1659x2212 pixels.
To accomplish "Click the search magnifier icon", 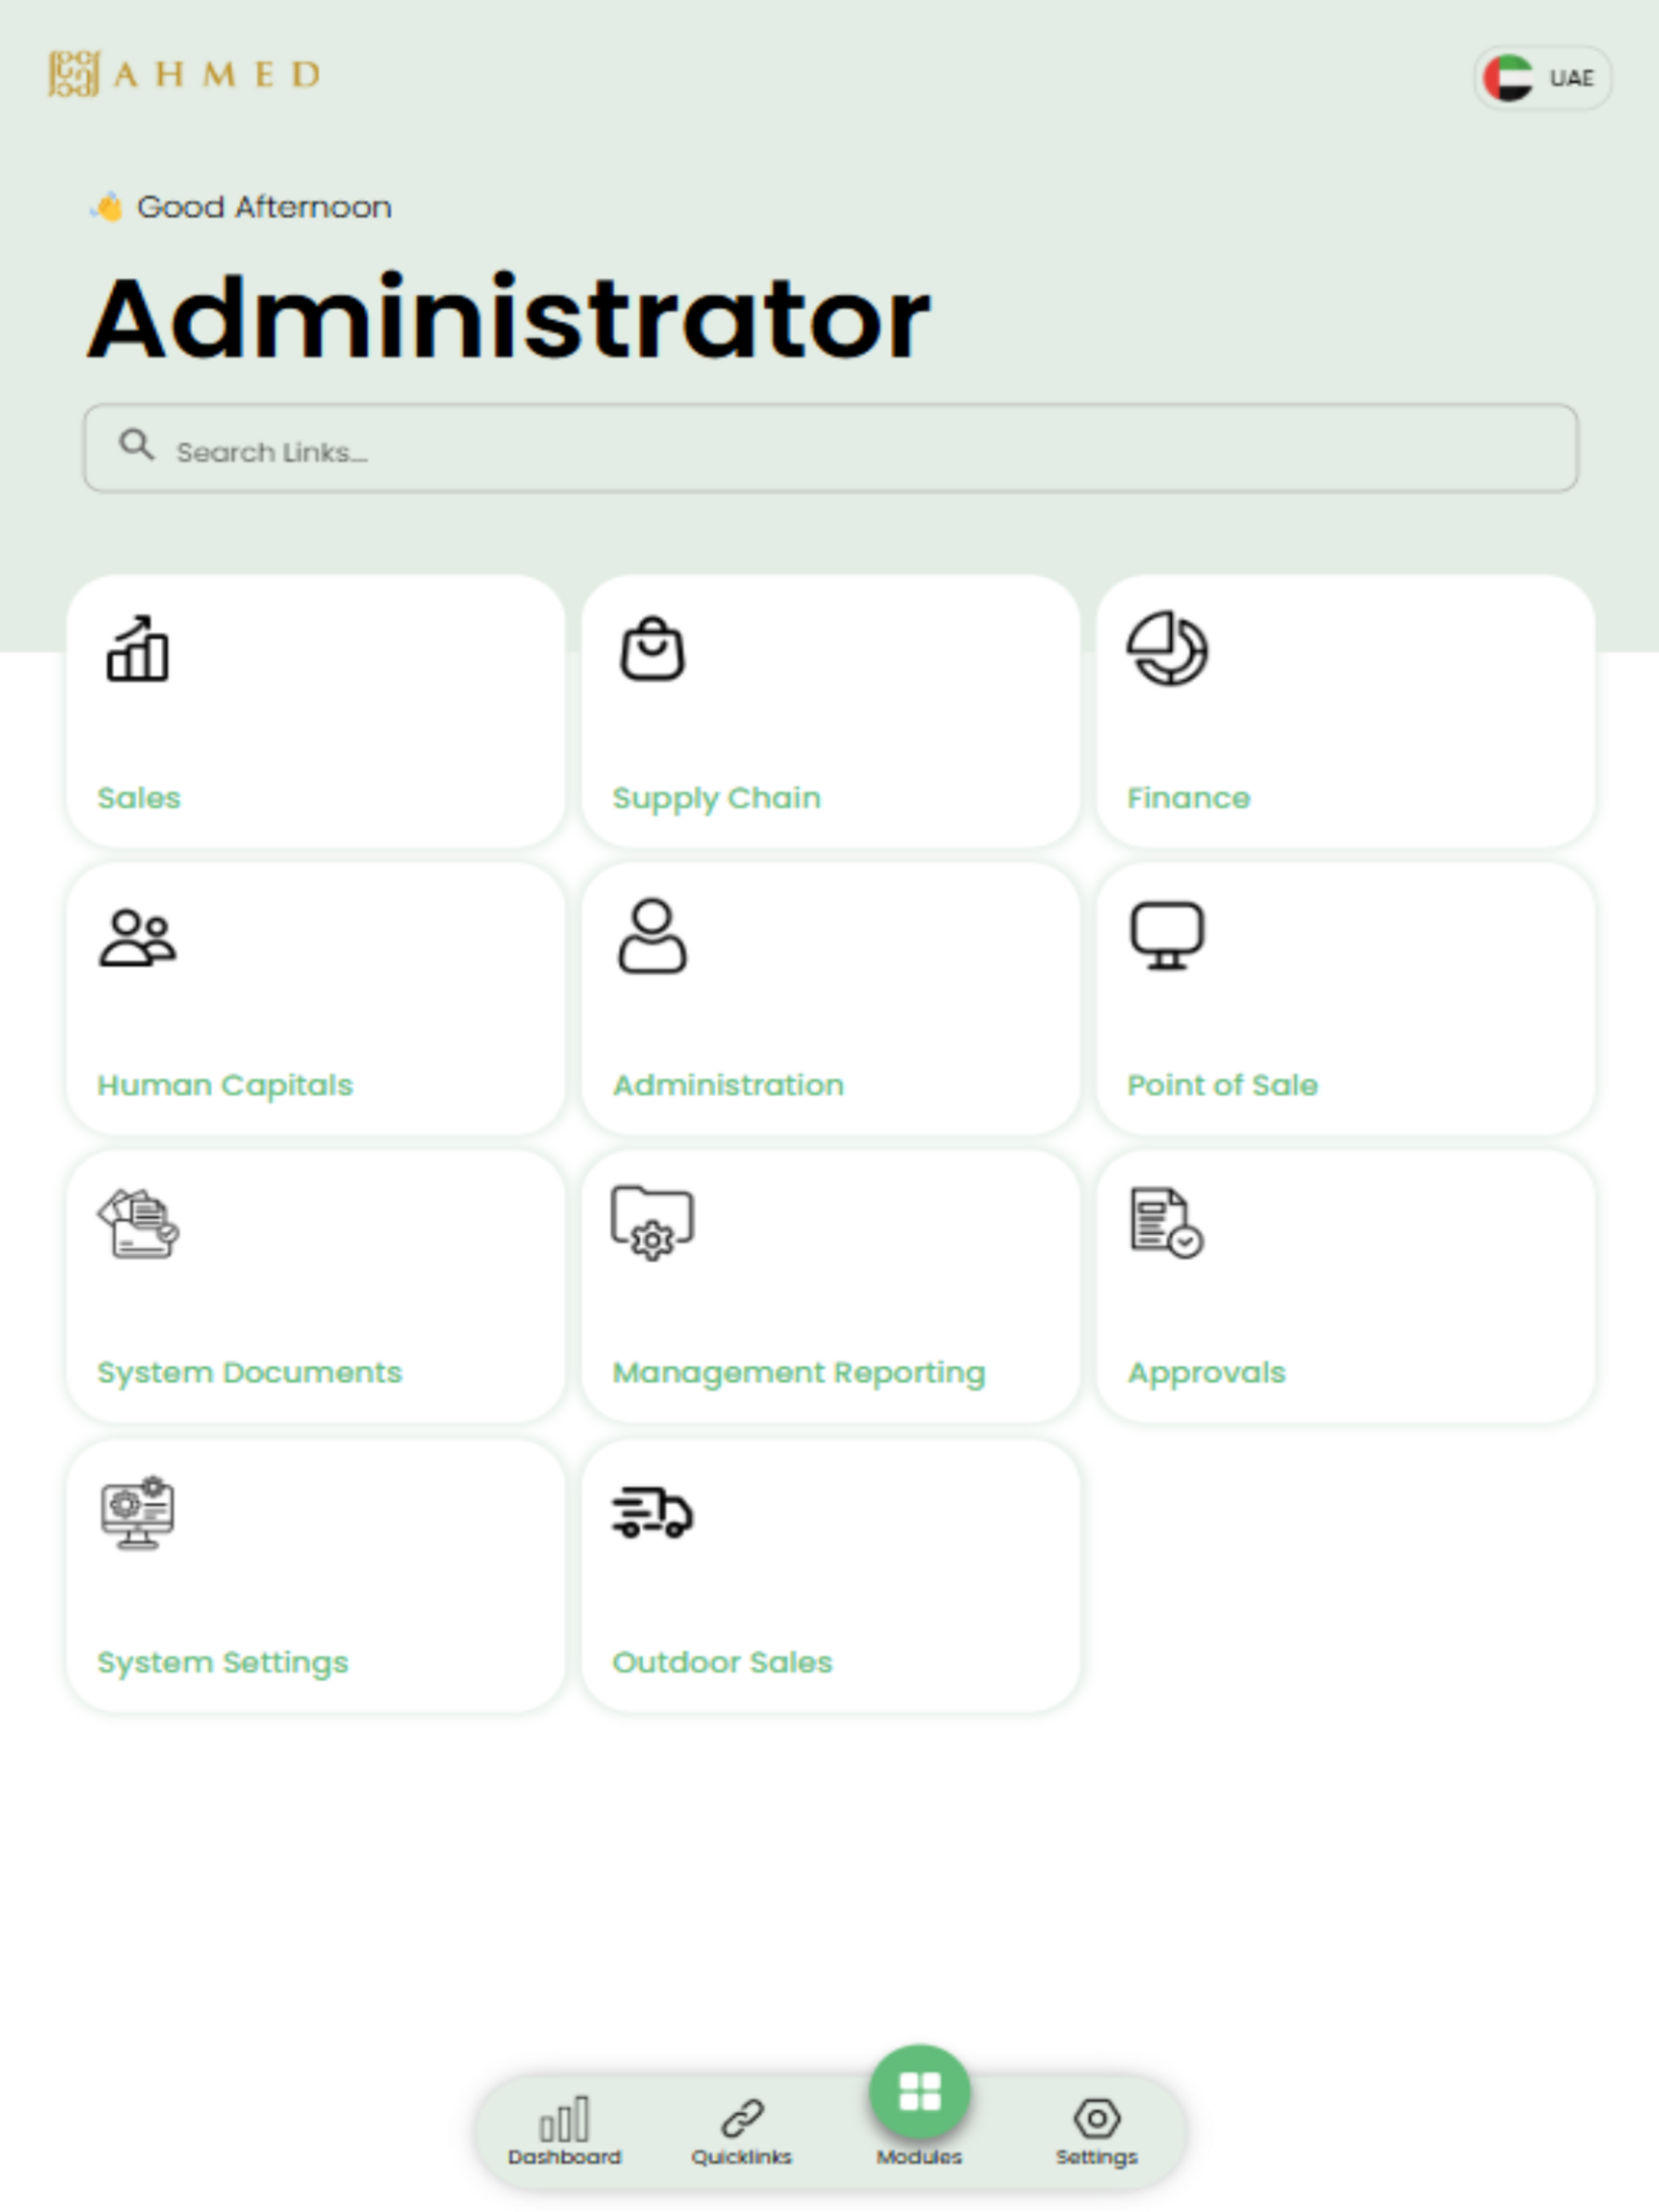I will (137, 444).
